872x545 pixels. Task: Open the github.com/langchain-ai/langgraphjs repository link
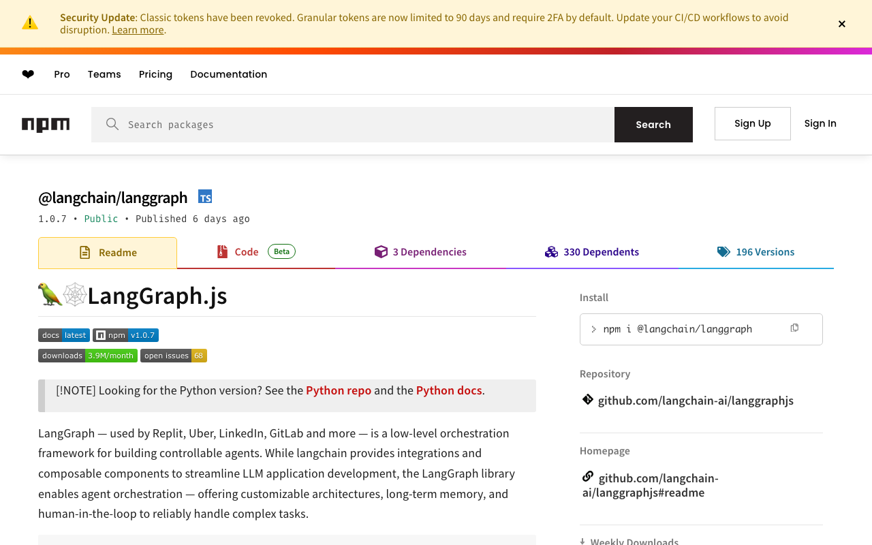(x=696, y=401)
